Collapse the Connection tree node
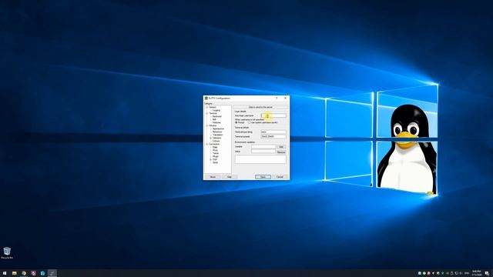 coord(207,144)
